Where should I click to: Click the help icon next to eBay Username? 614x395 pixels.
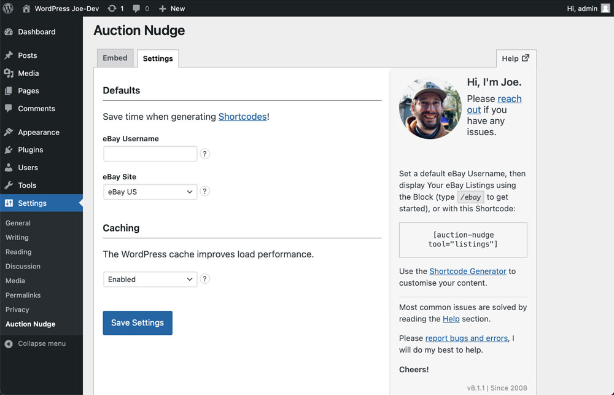205,154
